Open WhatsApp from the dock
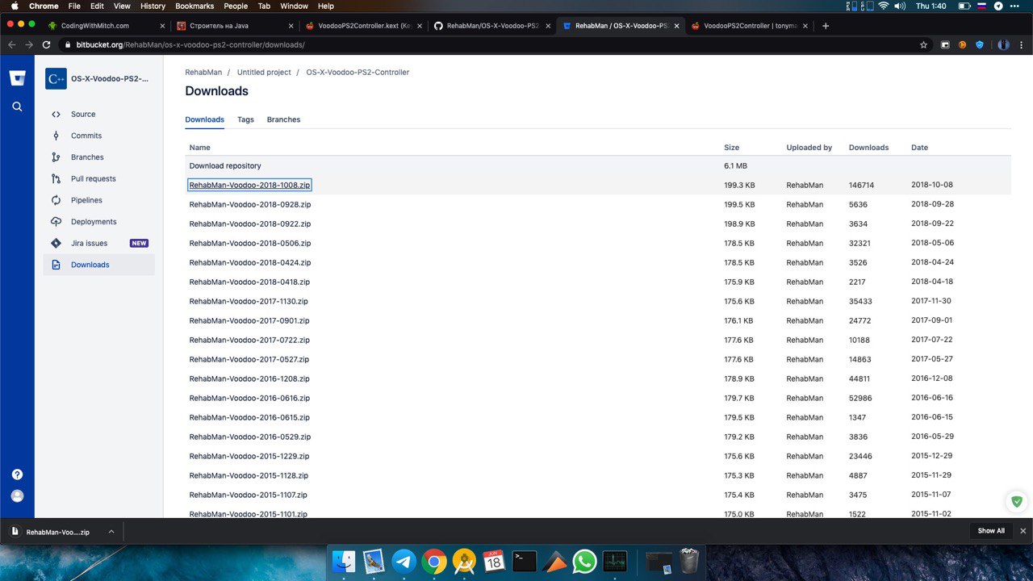 [x=584, y=561]
